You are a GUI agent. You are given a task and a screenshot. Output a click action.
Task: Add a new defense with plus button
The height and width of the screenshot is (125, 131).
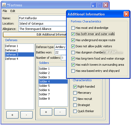[x=12, y=115]
